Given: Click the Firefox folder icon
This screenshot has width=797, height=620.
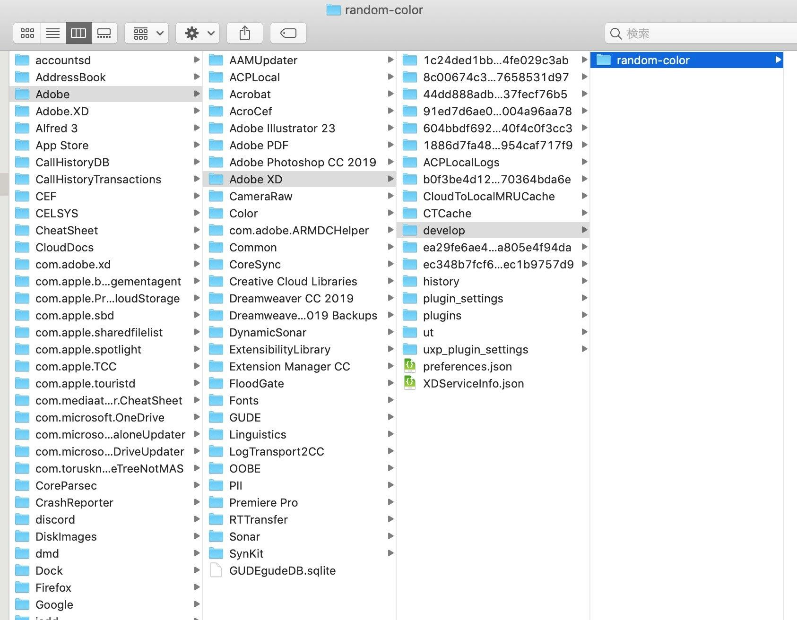Looking at the screenshot, I should pyautogui.click(x=22, y=587).
